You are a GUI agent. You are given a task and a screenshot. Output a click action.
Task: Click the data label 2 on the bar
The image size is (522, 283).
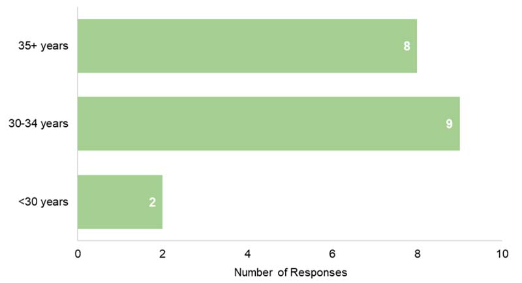152,202
